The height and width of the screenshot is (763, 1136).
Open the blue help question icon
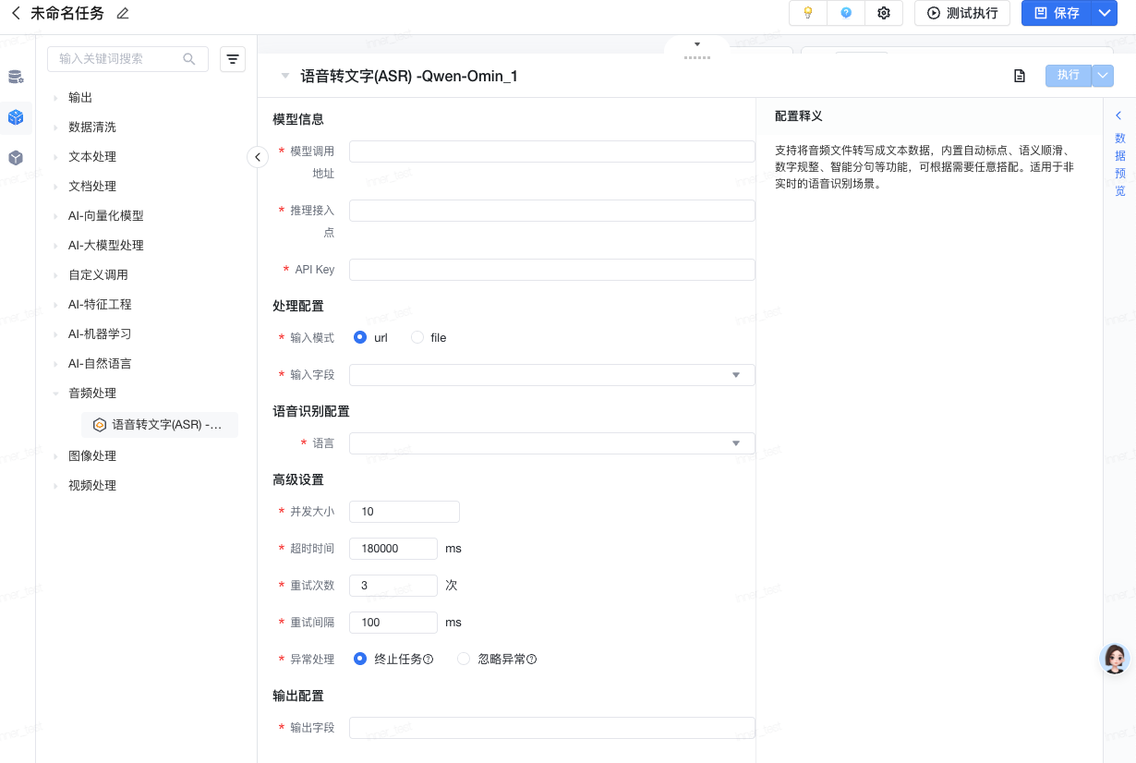pyautogui.click(x=846, y=13)
